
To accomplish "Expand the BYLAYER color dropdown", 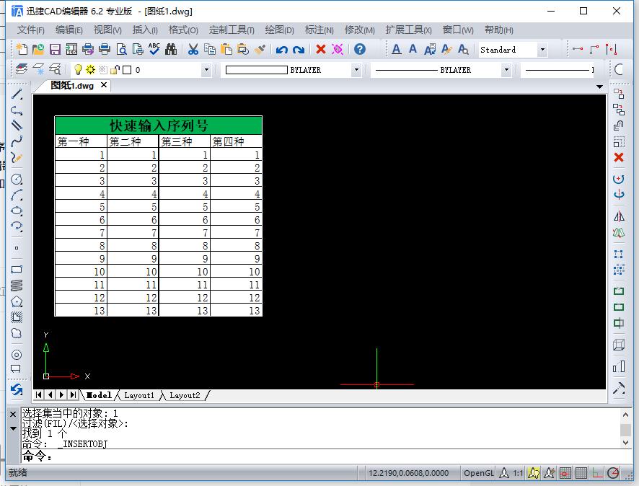I will [356, 70].
